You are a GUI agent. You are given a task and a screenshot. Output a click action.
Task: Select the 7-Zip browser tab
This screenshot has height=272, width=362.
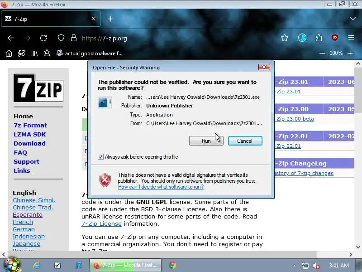tap(51, 19)
